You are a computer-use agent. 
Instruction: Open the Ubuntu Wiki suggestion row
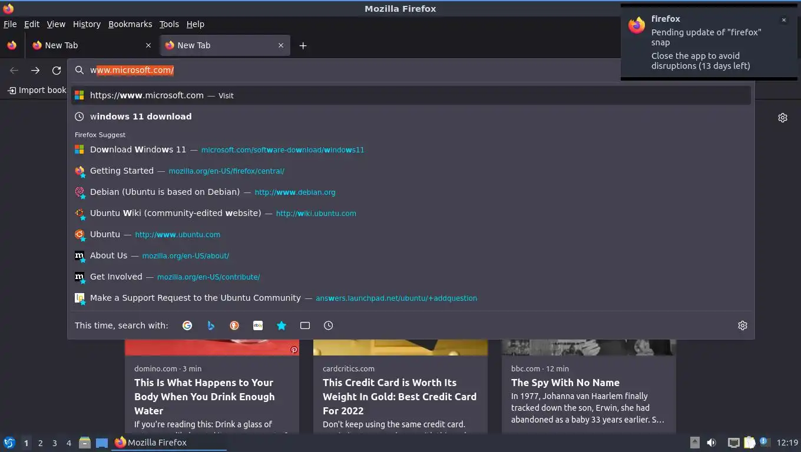point(411,213)
